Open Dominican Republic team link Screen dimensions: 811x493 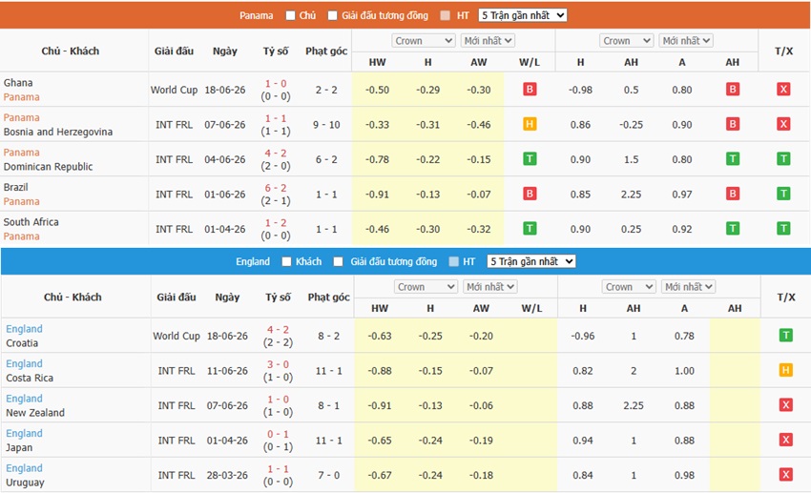(x=48, y=167)
